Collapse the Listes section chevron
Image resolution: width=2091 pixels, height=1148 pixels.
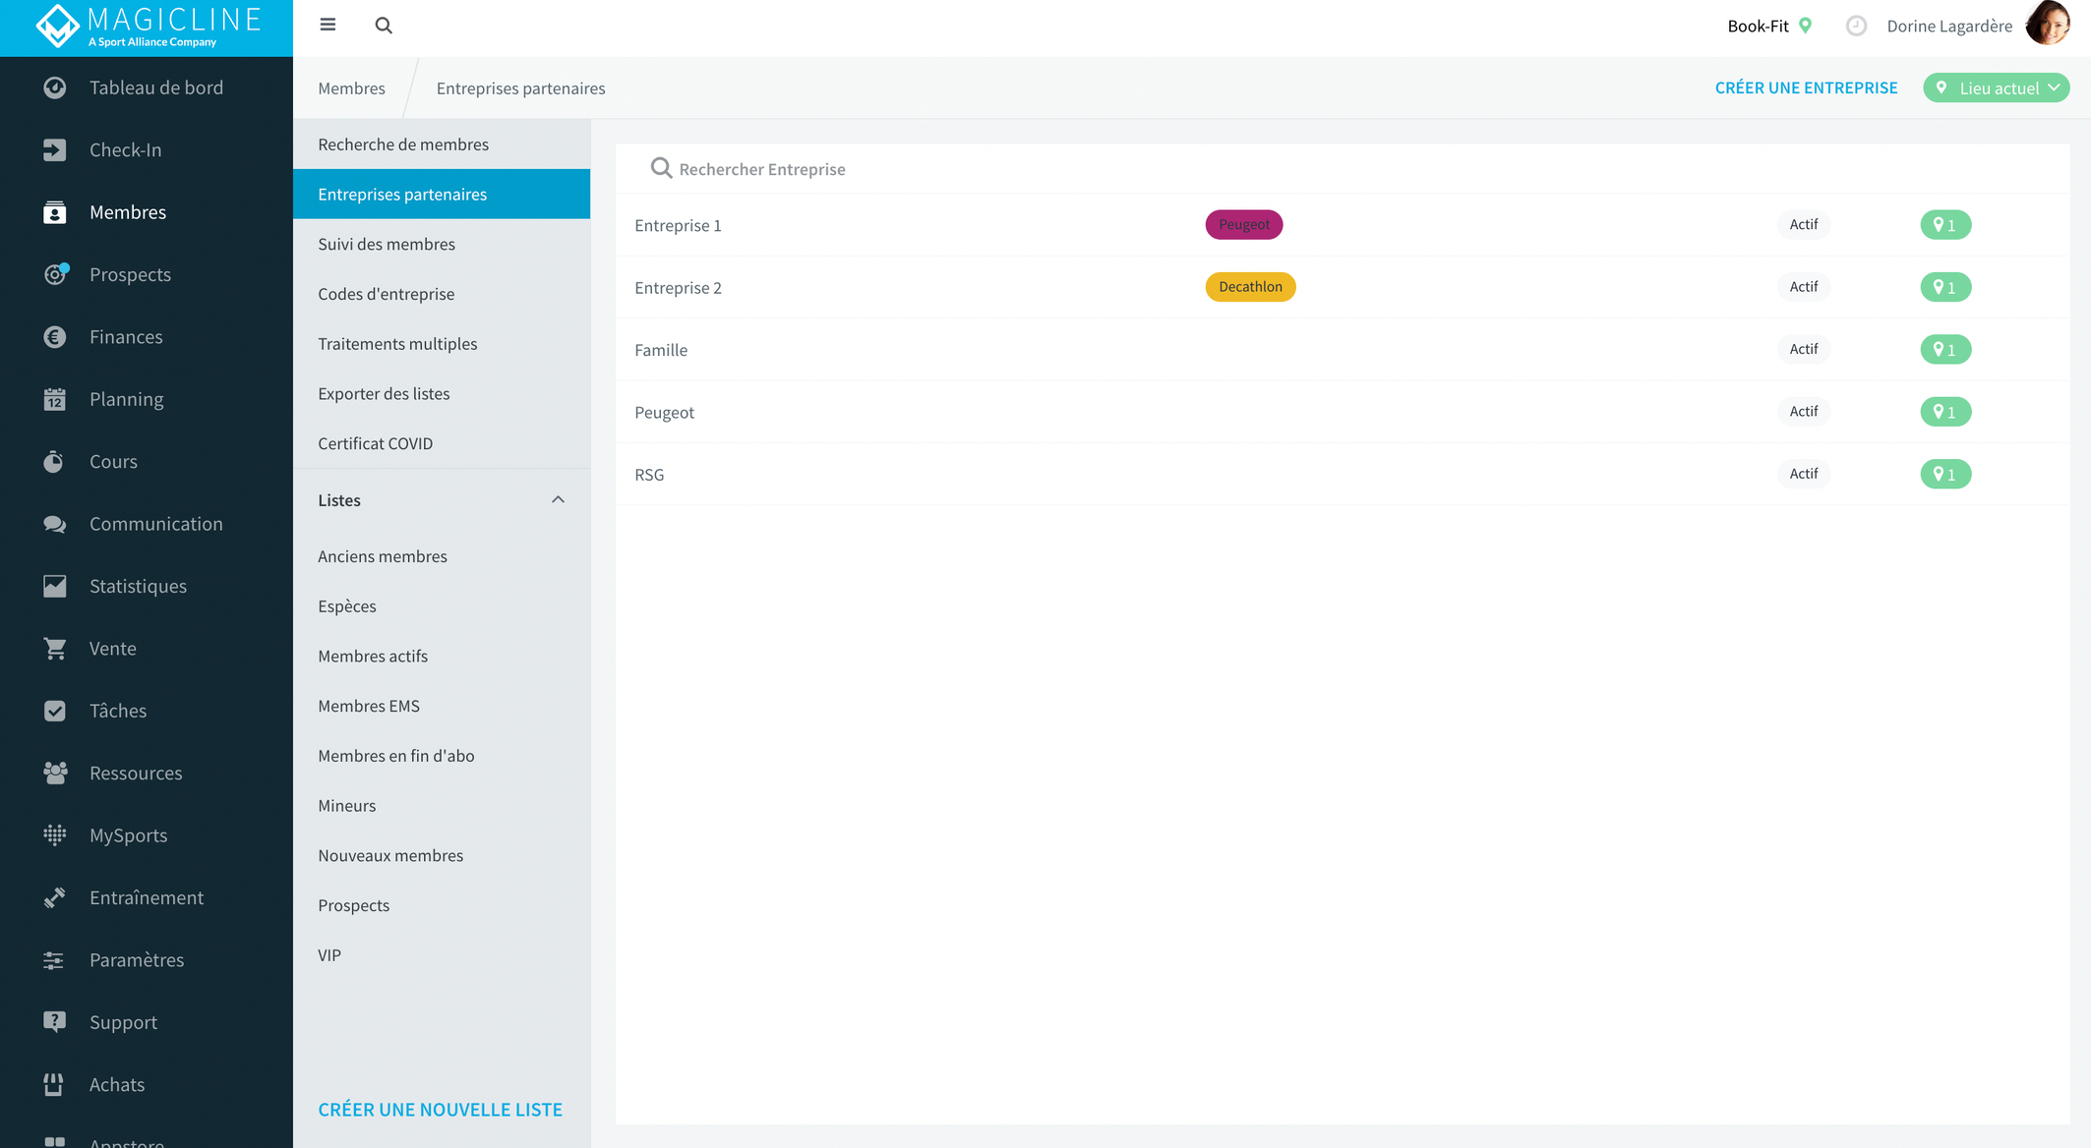click(558, 499)
